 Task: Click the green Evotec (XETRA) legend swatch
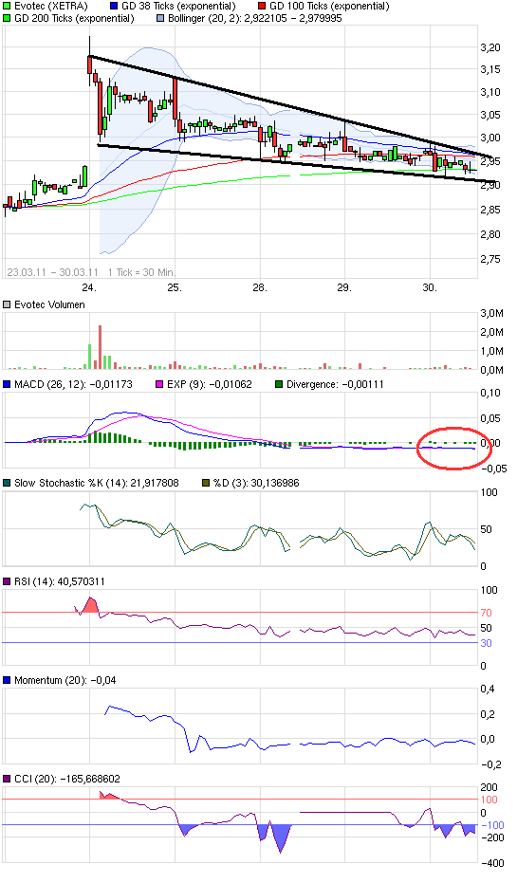[7, 7]
